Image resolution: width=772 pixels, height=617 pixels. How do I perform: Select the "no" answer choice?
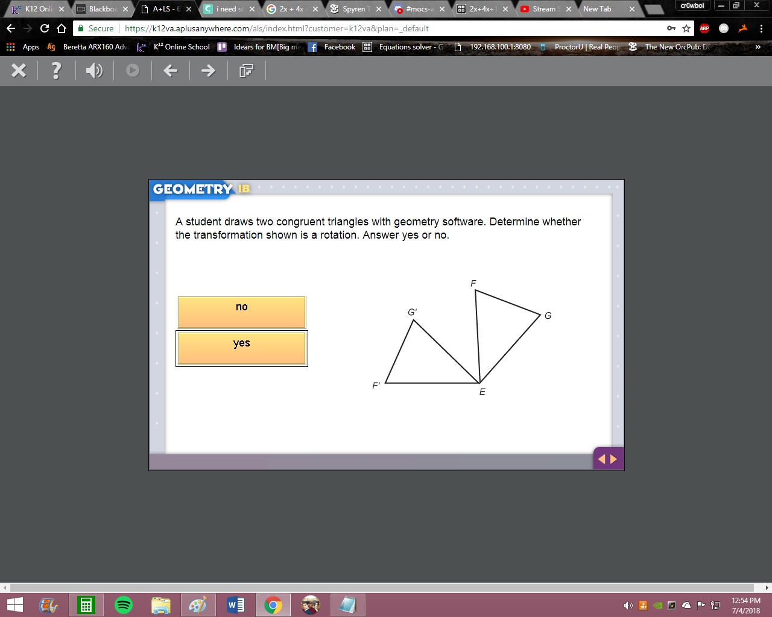pos(242,312)
